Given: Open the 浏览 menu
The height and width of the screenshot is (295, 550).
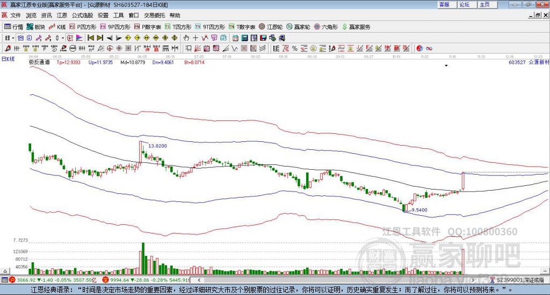Looking at the screenshot, I should point(31,16).
